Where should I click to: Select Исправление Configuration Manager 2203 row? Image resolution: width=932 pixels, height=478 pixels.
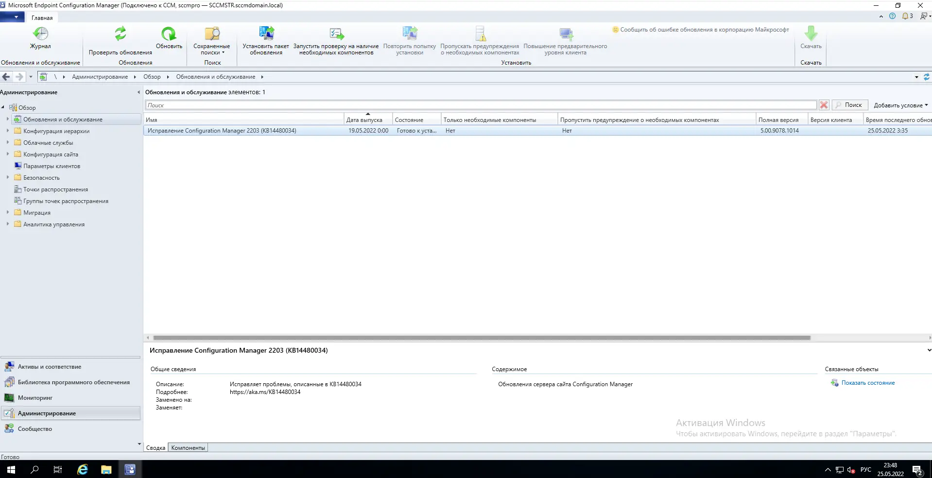click(x=537, y=131)
